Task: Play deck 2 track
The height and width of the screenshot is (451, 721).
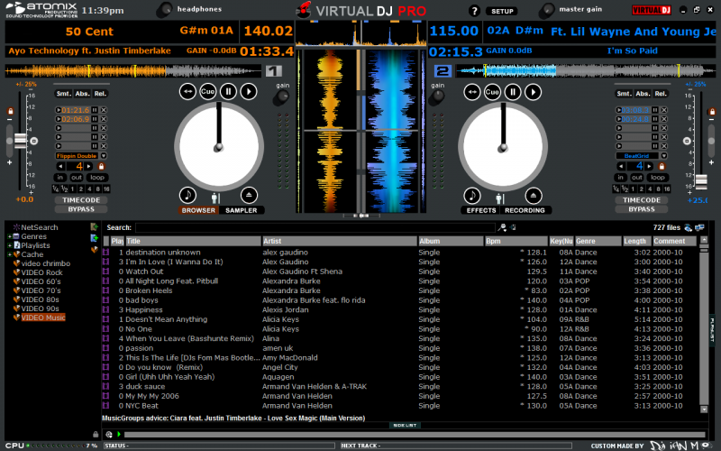Action: pyautogui.click(x=534, y=92)
